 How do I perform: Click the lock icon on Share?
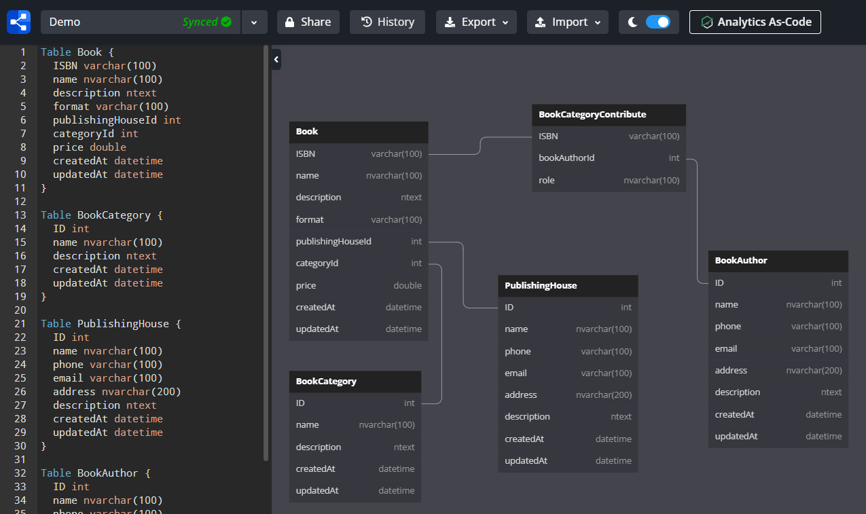coord(290,22)
